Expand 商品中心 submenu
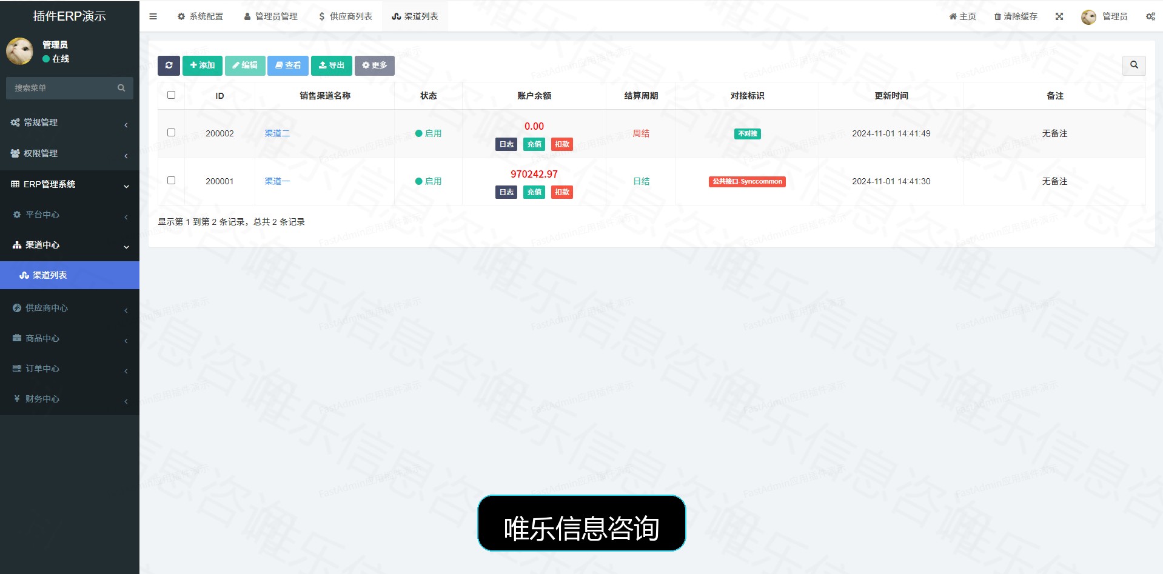The width and height of the screenshot is (1163, 574). point(70,338)
